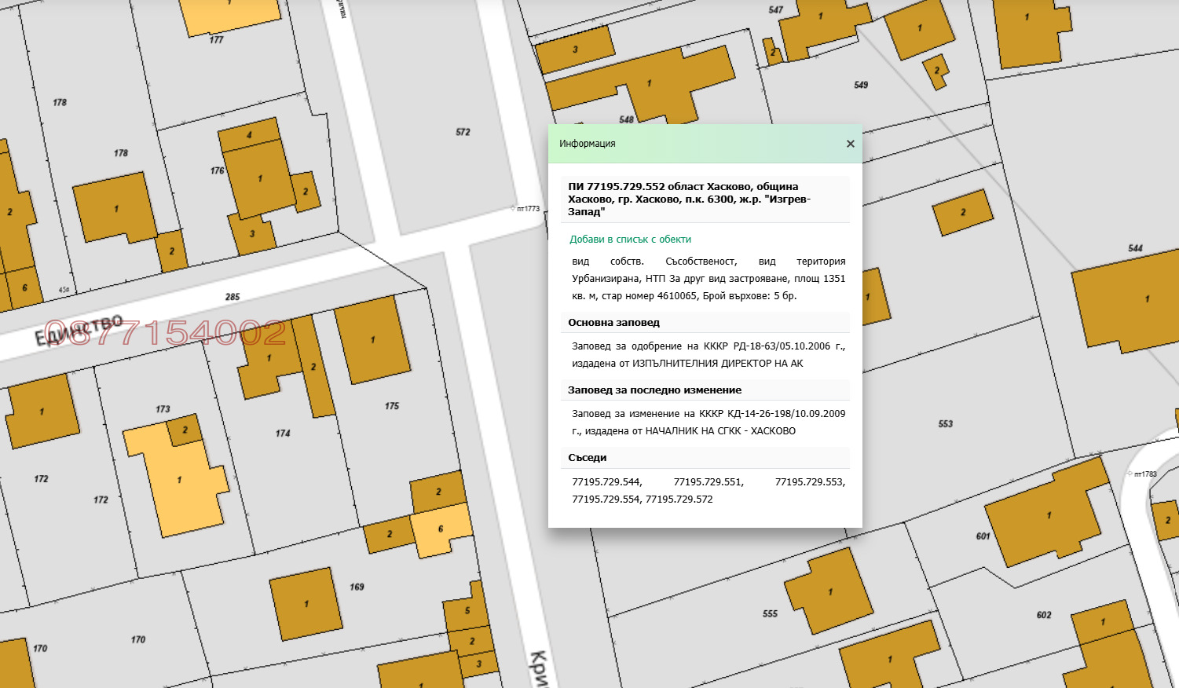The image size is (1179, 688).
Task: Click parcel 174 label
Action: (x=283, y=434)
